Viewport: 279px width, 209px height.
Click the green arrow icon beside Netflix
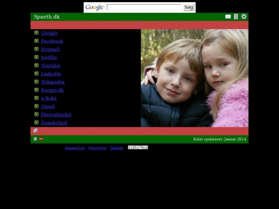36,58
